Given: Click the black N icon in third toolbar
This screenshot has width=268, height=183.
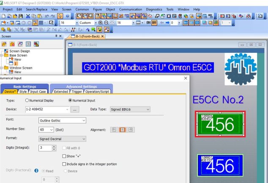Looking at the screenshot, I should pos(73,30).
